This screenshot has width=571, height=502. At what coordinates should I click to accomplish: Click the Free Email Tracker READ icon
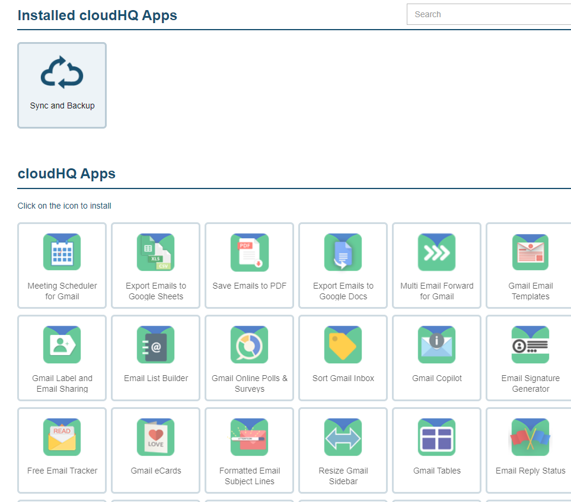(62, 437)
